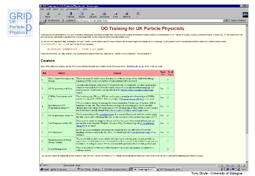The height and width of the screenshot is (176, 255).
Task: Click the page proxy icon beside Location
Action: click(63, 21)
